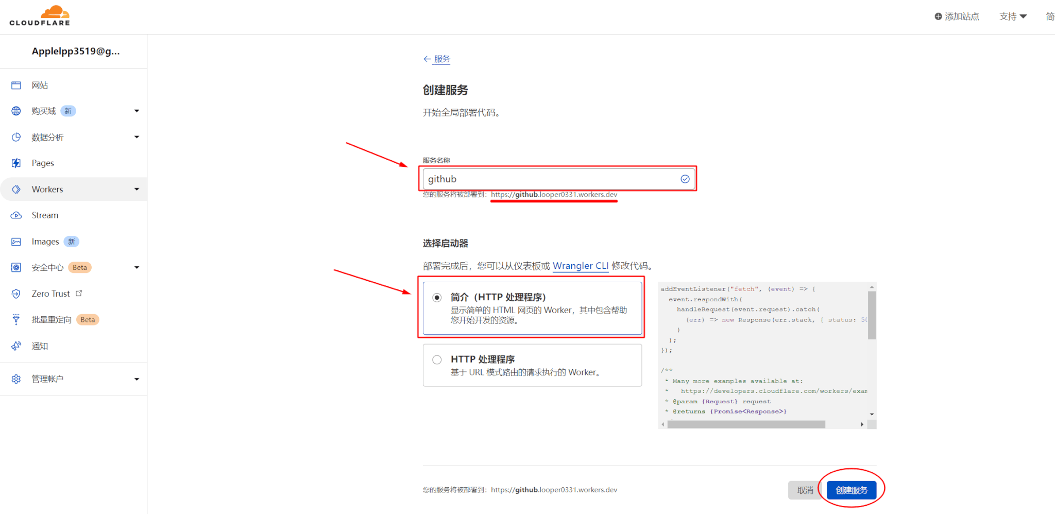Click the underlined deployment URL under name field
Screen dimensions: 1055x514
pyautogui.click(x=554, y=195)
